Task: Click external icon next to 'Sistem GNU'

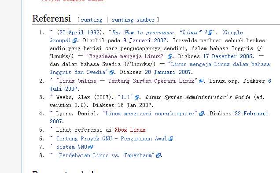Action: [x=91, y=147]
